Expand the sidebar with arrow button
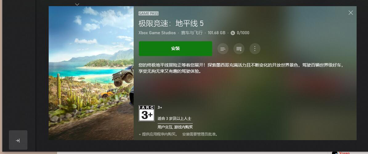Viewport: 368px width, 154px height. click(18, 140)
